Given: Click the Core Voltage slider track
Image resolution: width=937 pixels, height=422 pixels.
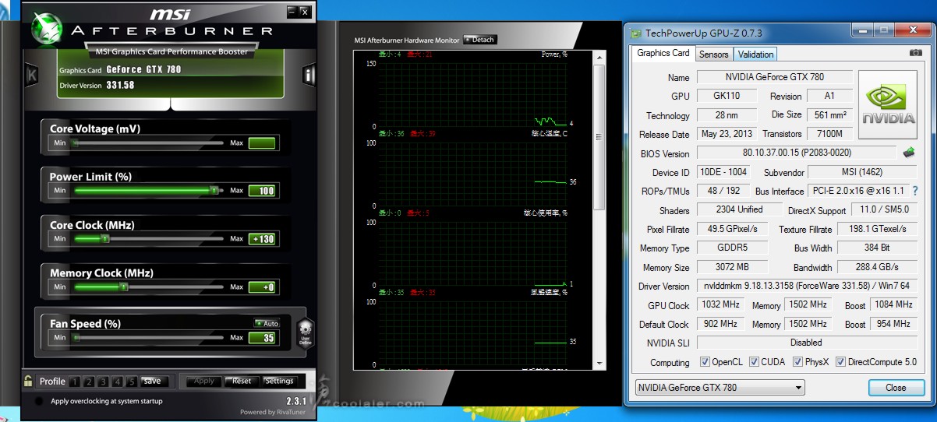Looking at the screenshot, I should click(x=148, y=143).
